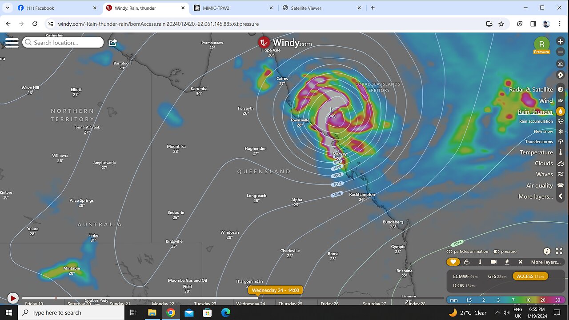Switch to 3D globe view
Image resolution: width=569 pixels, height=320 pixels.
coord(561,64)
